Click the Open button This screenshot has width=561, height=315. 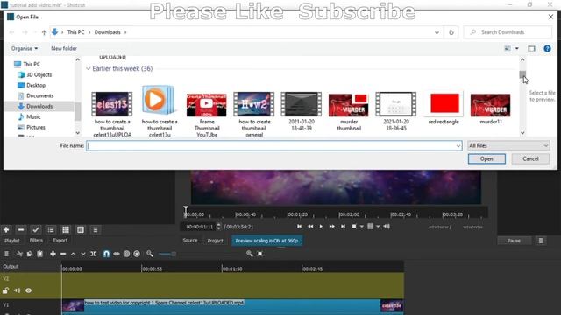486,159
